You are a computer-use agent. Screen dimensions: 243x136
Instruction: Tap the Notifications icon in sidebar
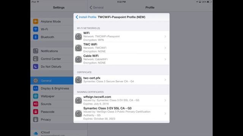[x=35, y=51]
